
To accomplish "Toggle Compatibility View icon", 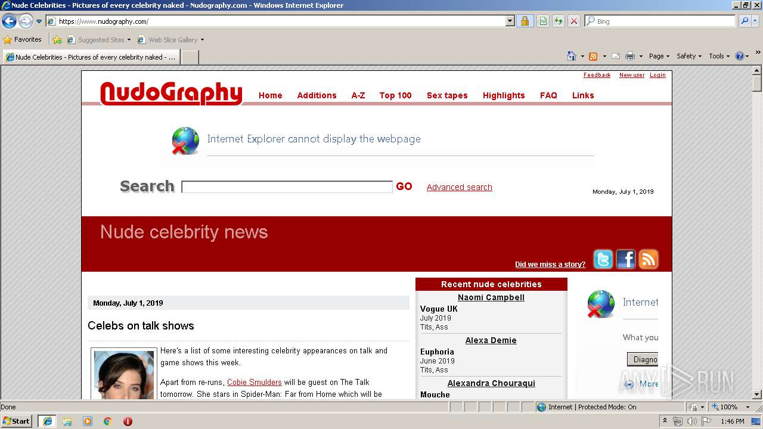I will (x=543, y=21).
